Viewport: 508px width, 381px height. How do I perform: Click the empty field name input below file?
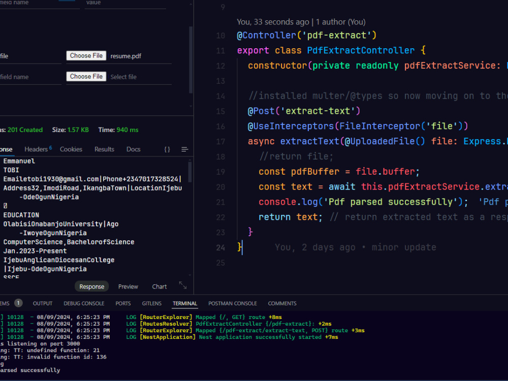30,77
